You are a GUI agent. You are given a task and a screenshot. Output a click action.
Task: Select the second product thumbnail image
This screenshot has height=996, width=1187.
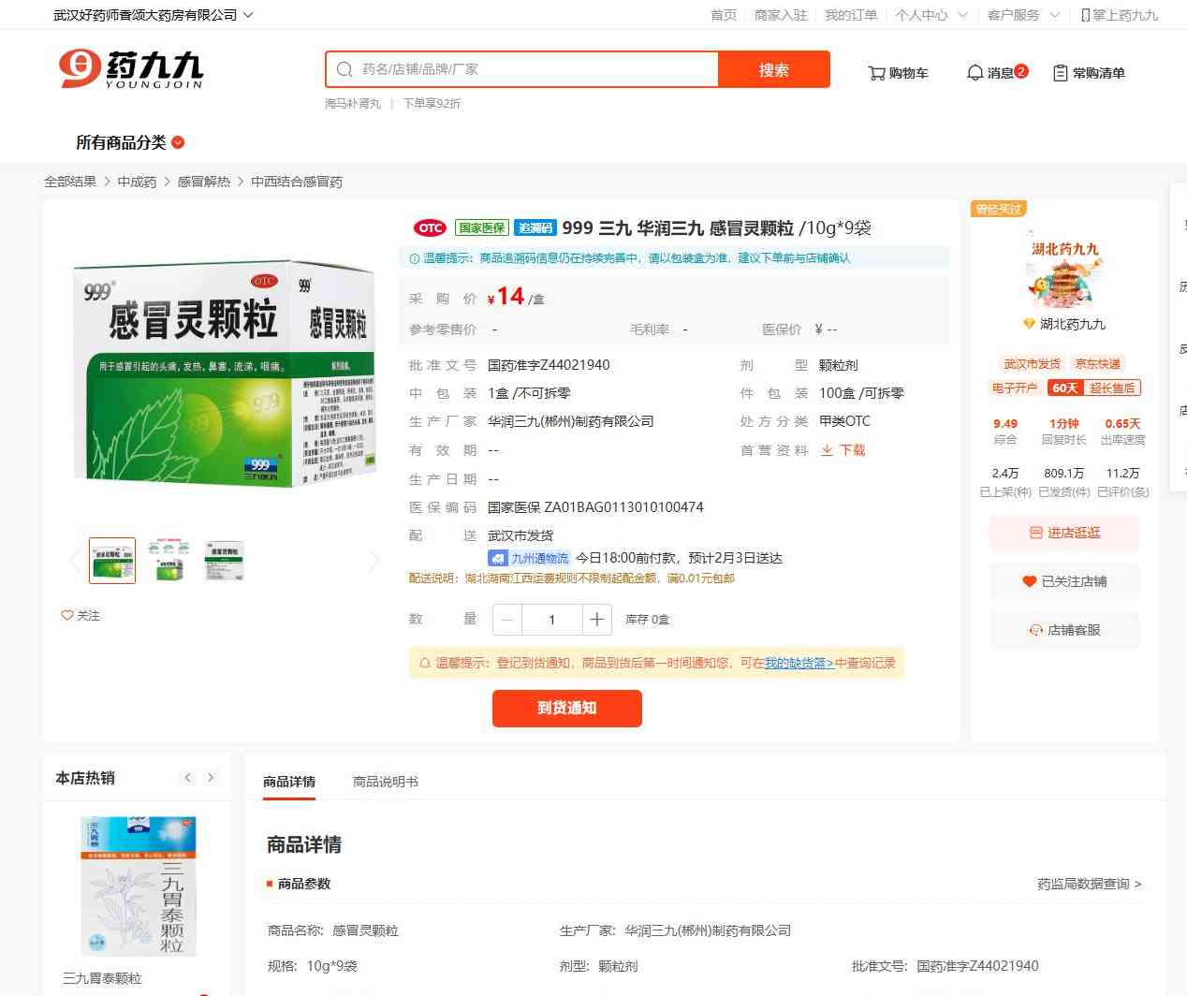169,561
